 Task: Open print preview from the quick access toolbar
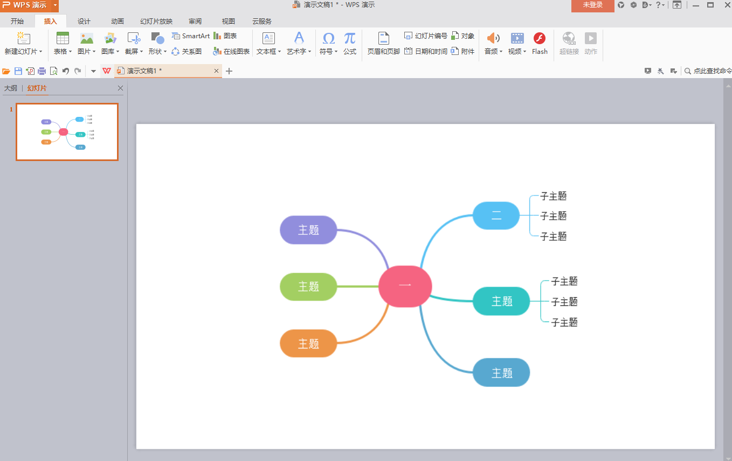tap(54, 71)
